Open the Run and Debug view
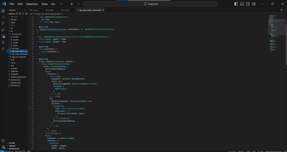This screenshot has width=287, height=152. (3, 30)
